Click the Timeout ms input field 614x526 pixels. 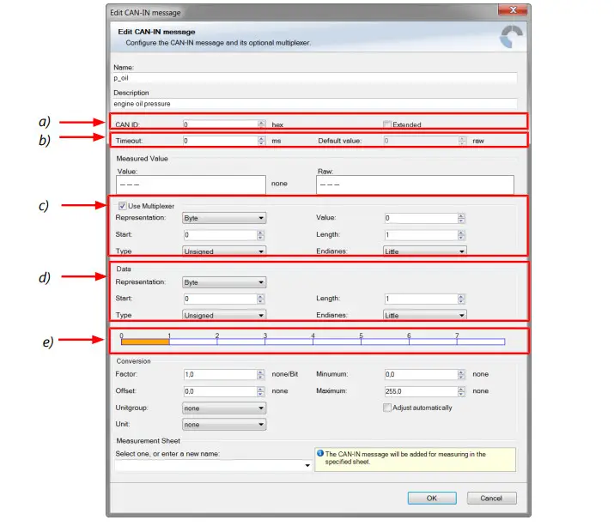(221, 141)
